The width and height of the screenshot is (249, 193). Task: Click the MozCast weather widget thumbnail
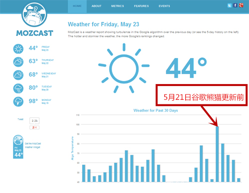18,147
